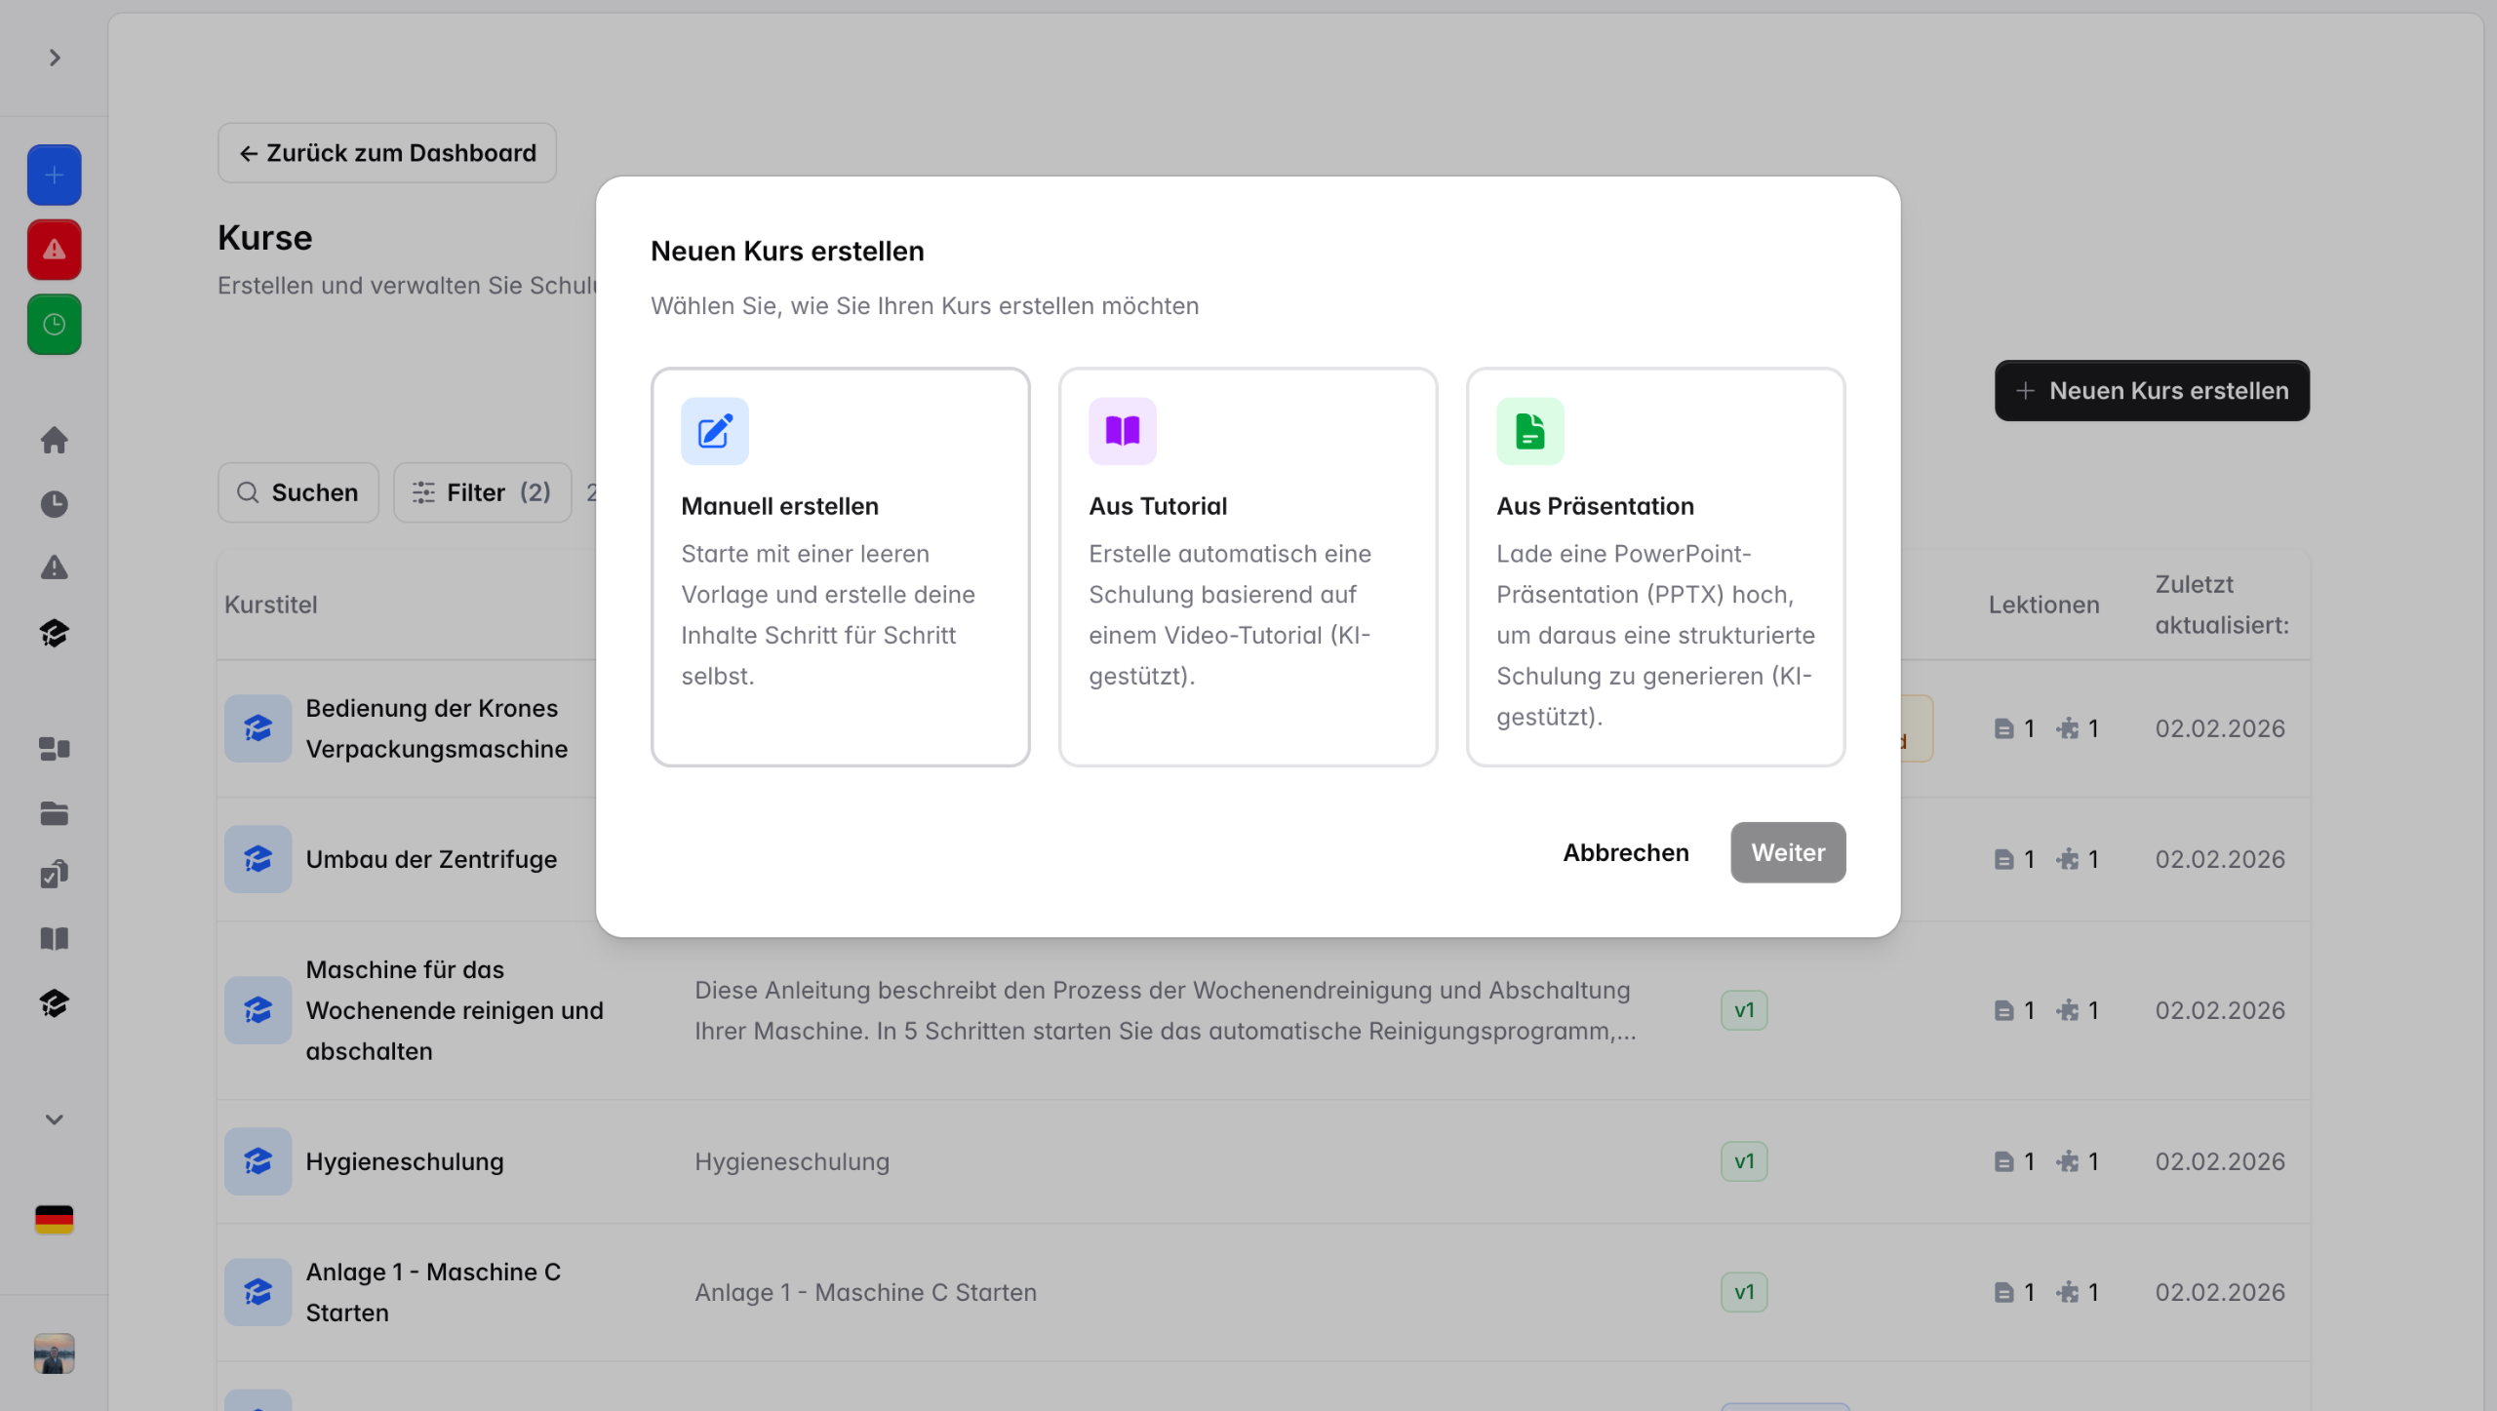Viewport: 2497px width, 1411px height.
Task: Open the user profile avatar thumbnail
Action: tap(54, 1353)
